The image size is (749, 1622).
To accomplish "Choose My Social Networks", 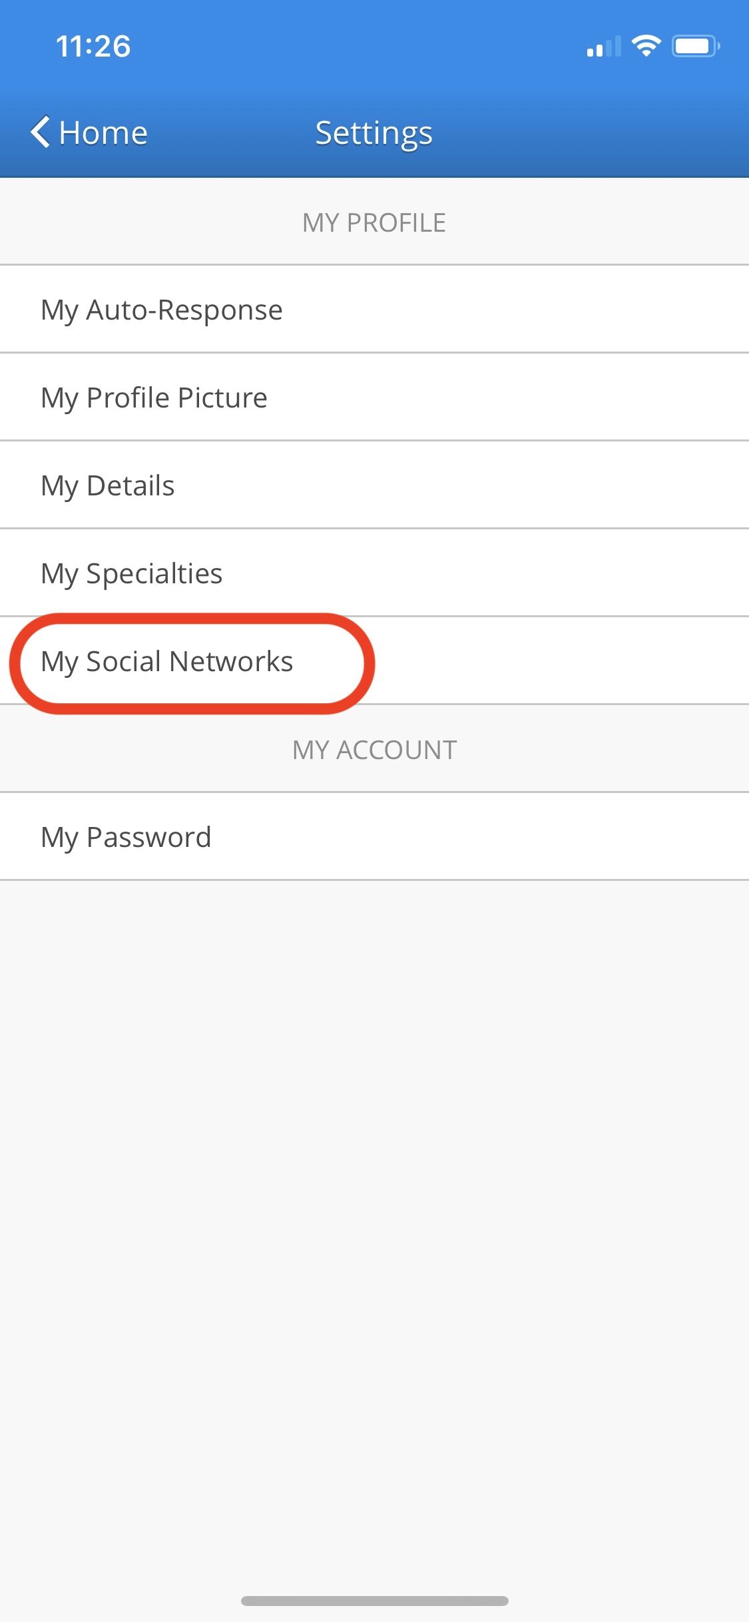I will 374,661.
